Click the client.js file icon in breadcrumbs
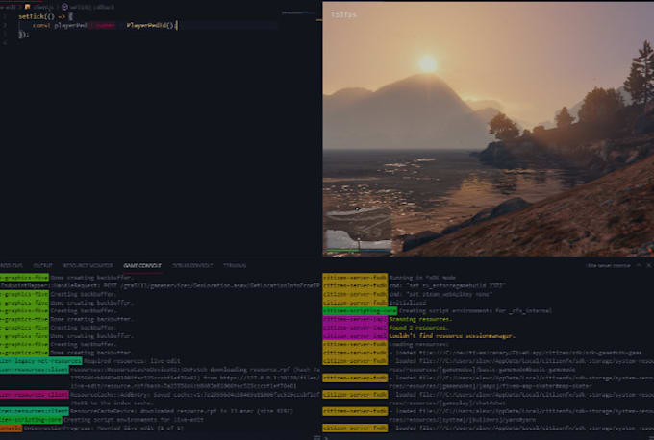 tap(28, 6)
